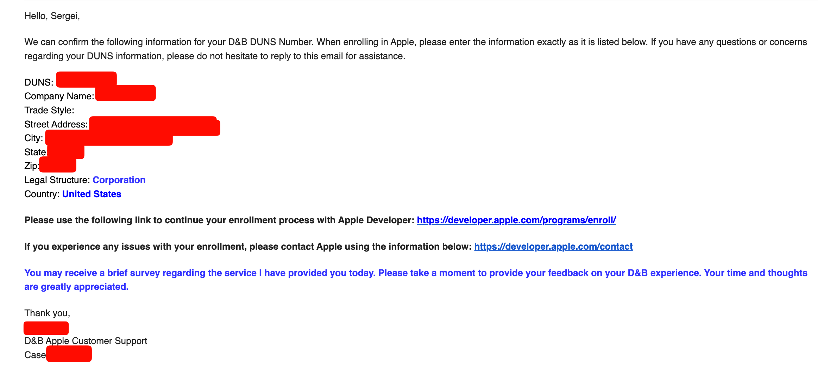The width and height of the screenshot is (830, 381).
Task: Click the redacted DUNS number box
Action: [86, 79]
